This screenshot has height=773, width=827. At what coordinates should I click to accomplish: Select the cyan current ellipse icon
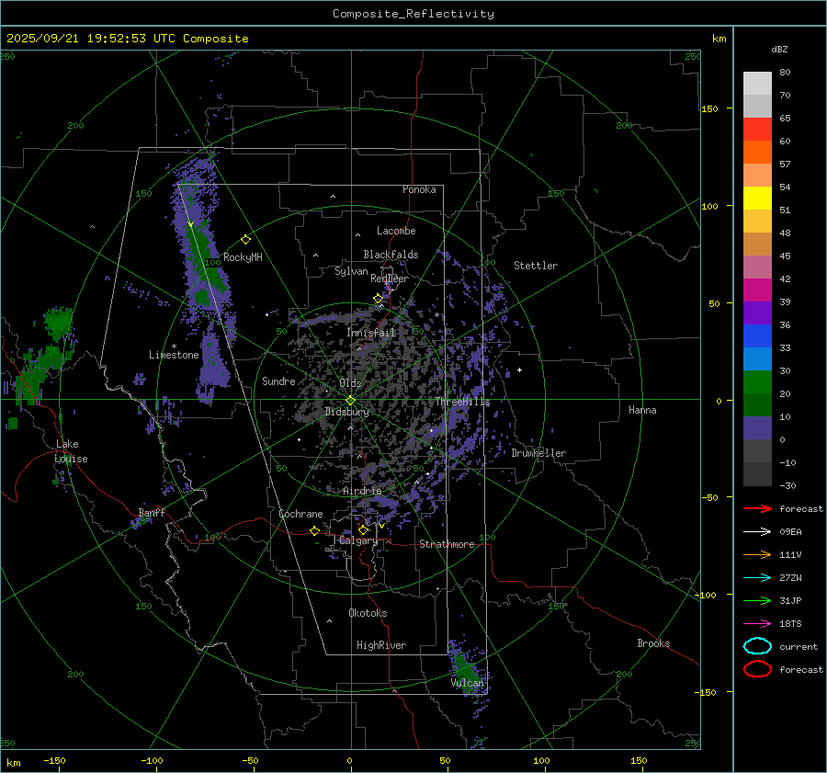[x=757, y=646]
